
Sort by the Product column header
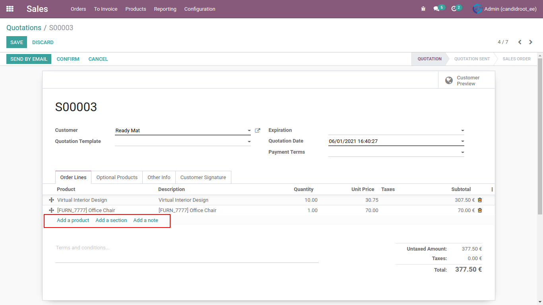[x=66, y=189]
